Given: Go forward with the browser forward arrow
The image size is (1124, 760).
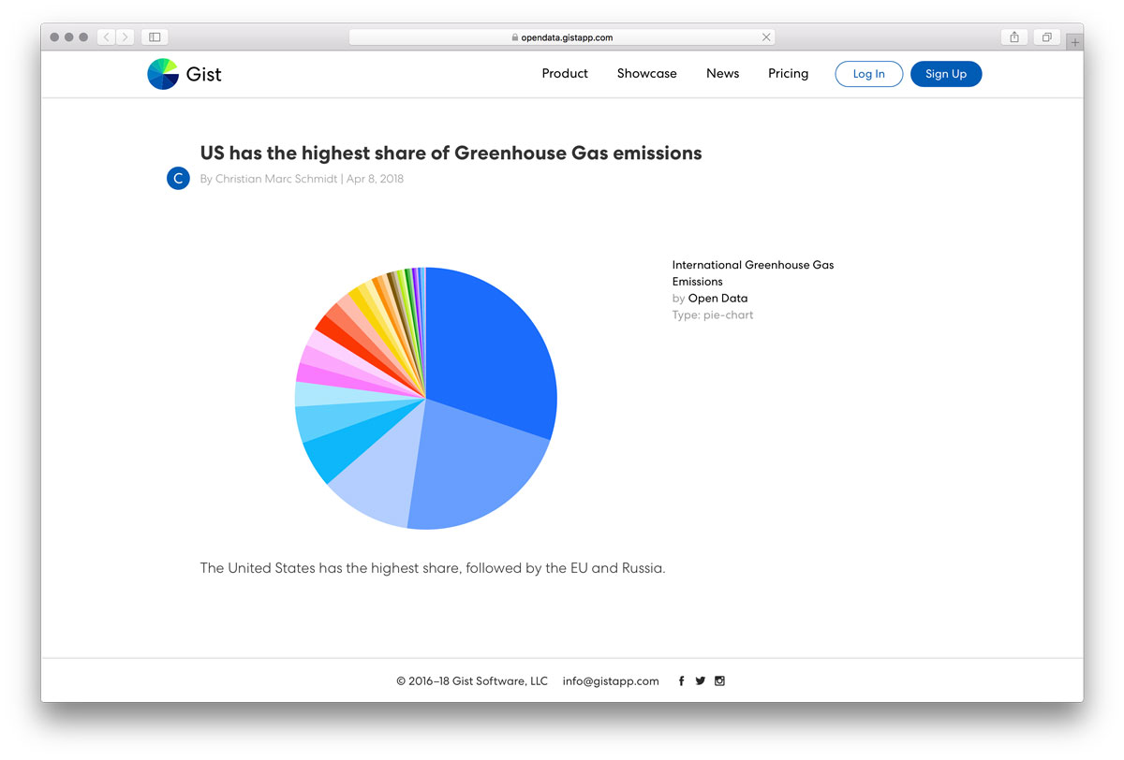Looking at the screenshot, I should pos(126,37).
